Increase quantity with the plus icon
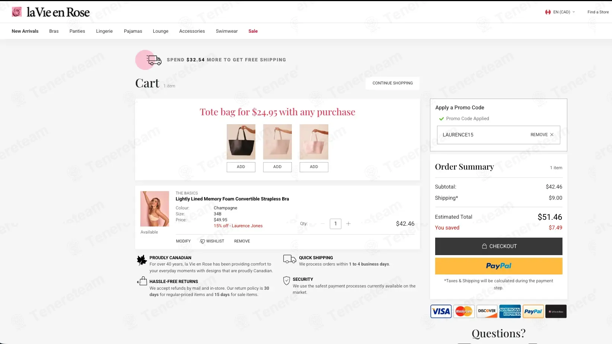This screenshot has height=344, width=612. [348, 224]
